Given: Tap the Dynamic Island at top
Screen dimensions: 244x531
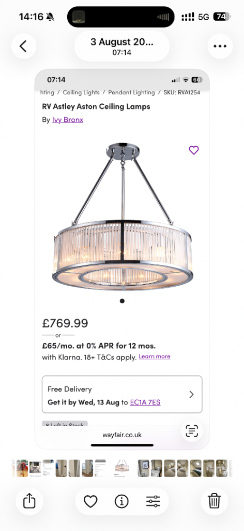Looking at the screenshot, I should click(121, 17).
